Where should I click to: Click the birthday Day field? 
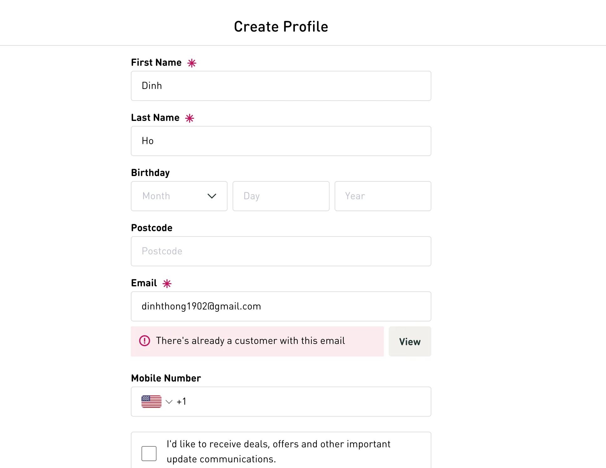coord(281,196)
